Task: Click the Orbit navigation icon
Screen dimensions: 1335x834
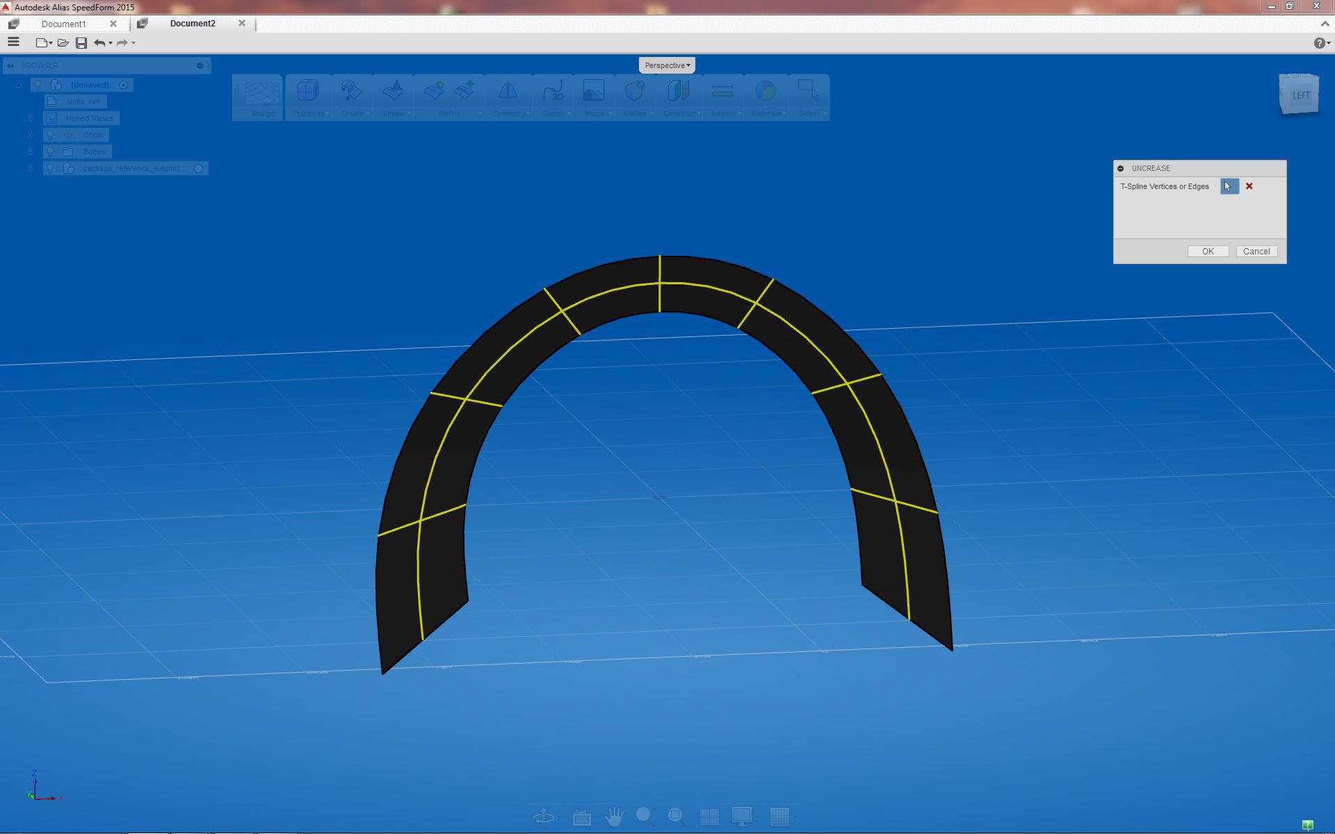Action: pyautogui.click(x=544, y=817)
